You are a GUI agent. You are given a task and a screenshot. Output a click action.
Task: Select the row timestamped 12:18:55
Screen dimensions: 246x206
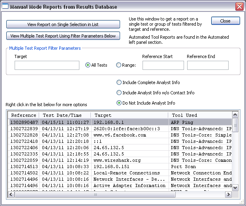120,154
